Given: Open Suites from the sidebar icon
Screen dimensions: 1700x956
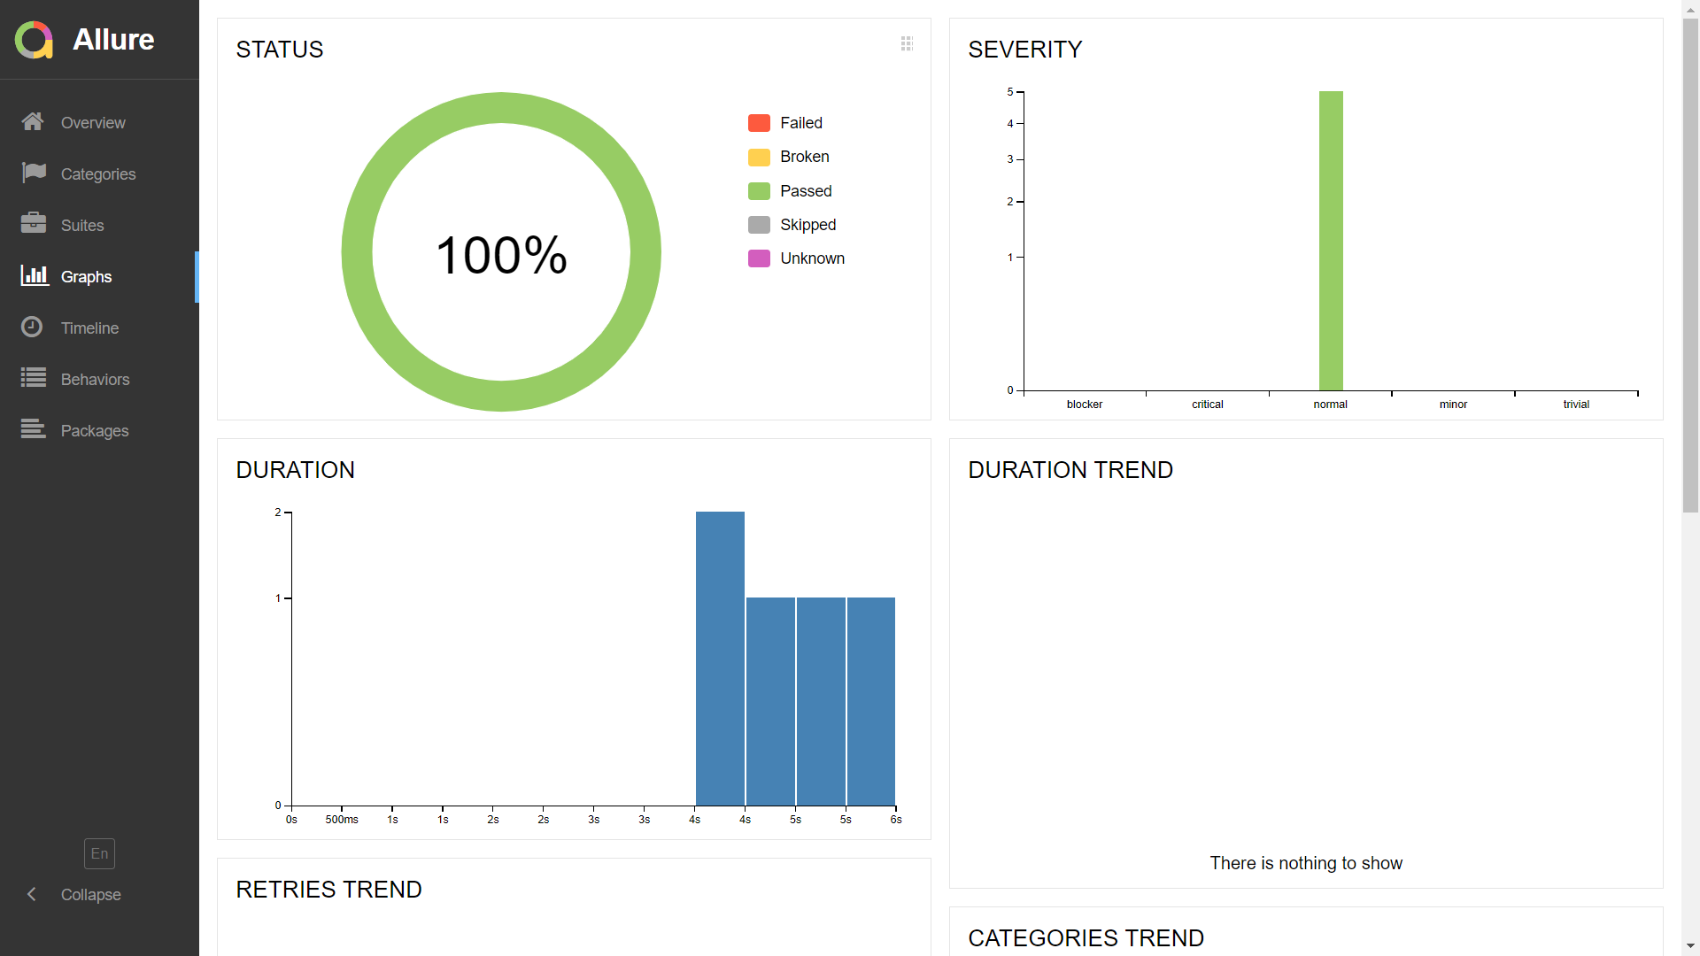Looking at the screenshot, I should [x=33, y=225].
